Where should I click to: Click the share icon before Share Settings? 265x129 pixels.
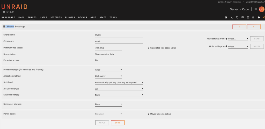pos(4,27)
